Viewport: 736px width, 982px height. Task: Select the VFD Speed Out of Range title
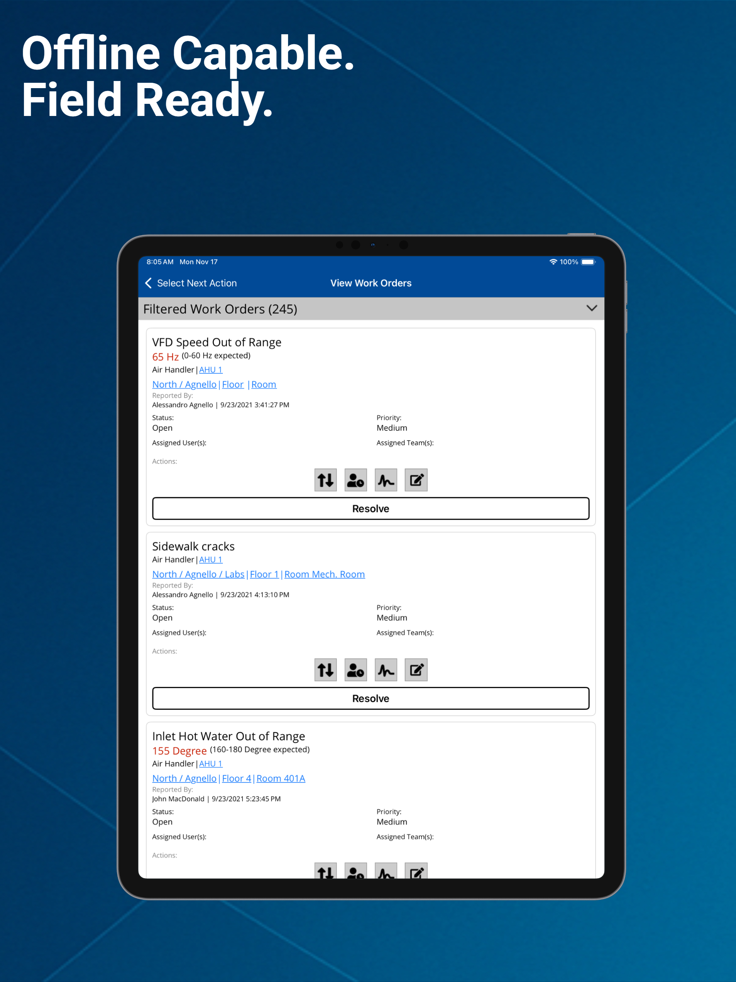point(216,342)
